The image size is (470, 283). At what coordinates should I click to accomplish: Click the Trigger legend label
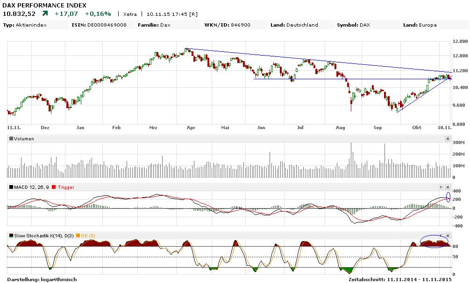(x=66, y=187)
